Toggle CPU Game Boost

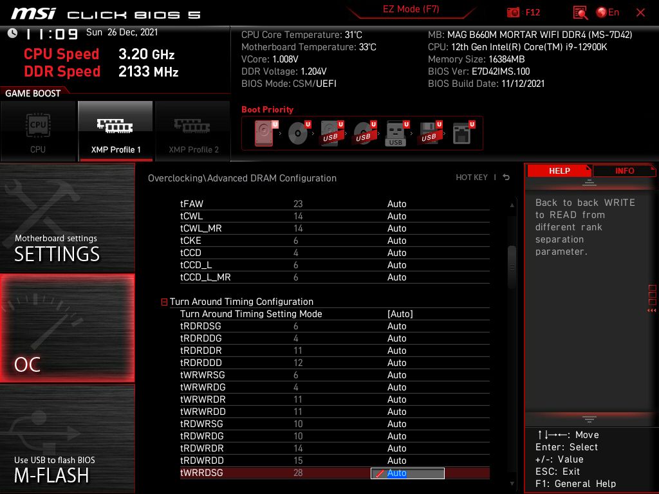38,131
